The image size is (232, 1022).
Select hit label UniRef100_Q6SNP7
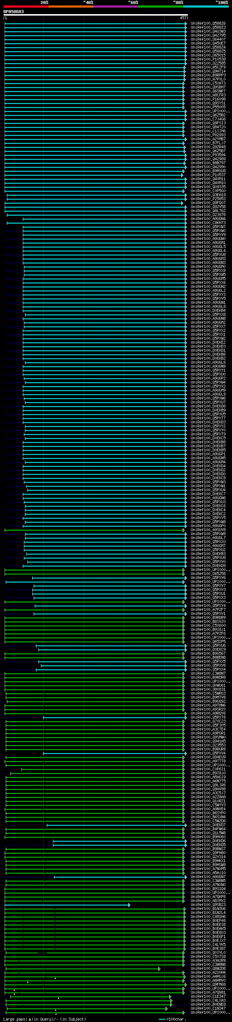click(208, 91)
